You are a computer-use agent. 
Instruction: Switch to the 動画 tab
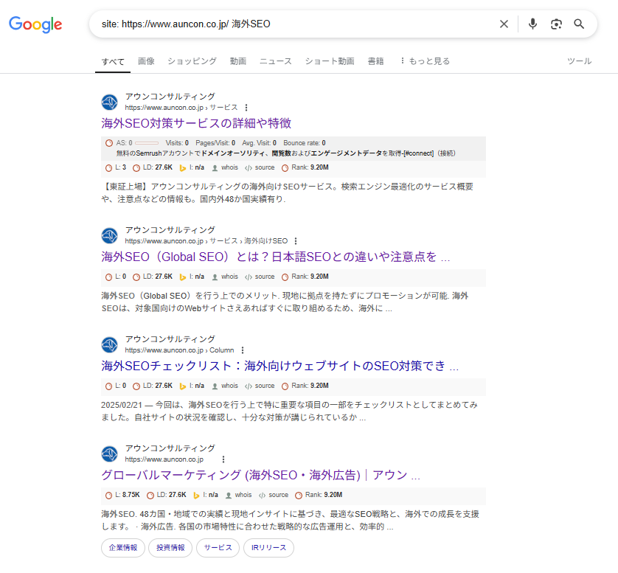point(238,61)
